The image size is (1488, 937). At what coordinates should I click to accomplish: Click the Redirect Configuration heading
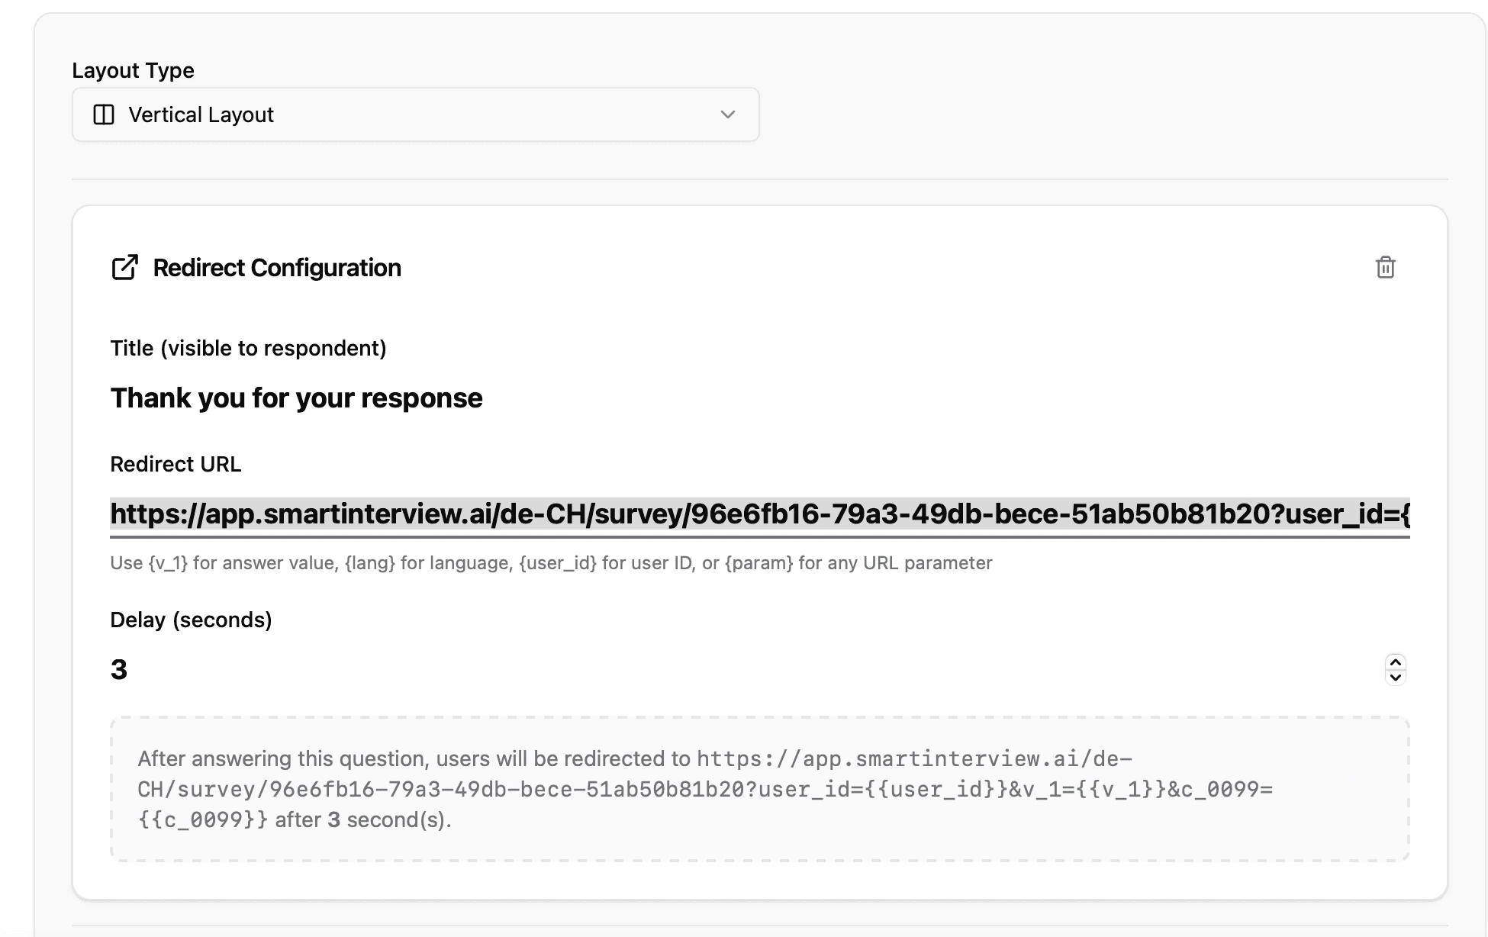pos(277,268)
